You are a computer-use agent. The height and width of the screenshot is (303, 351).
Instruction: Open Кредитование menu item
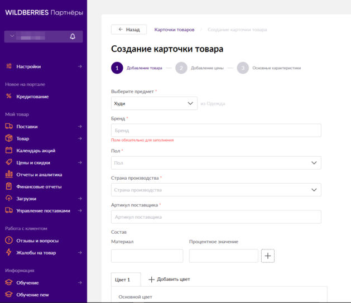[32, 97]
